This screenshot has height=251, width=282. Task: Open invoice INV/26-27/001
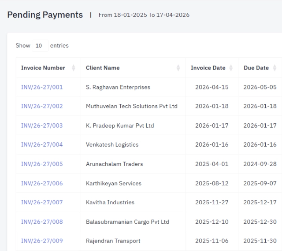pyautogui.click(x=42, y=87)
